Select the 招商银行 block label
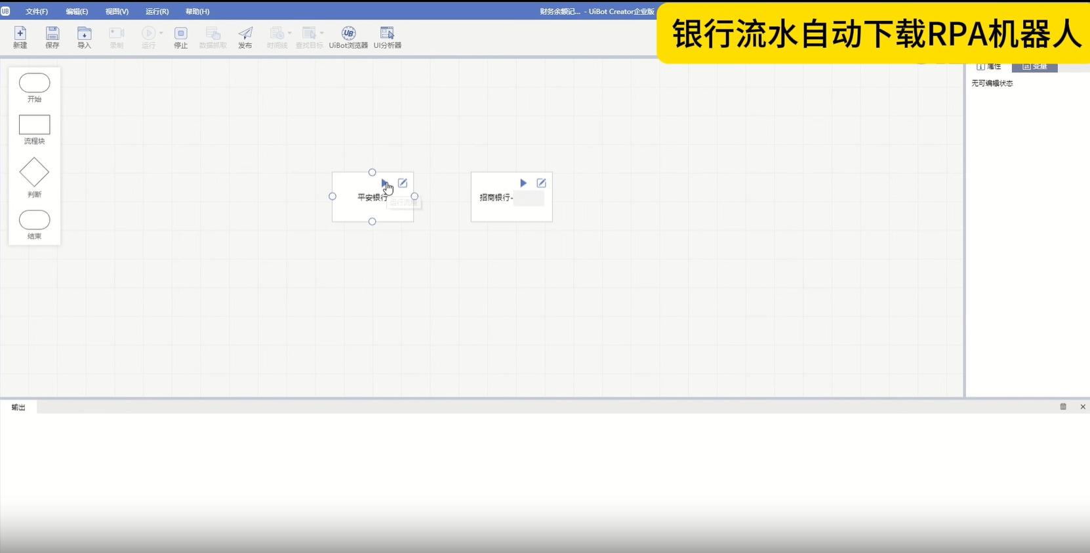The width and height of the screenshot is (1090, 553). (496, 197)
